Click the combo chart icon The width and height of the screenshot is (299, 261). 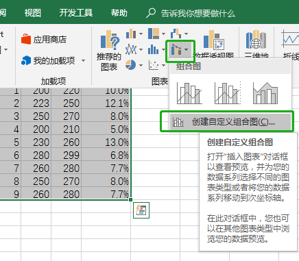tap(176, 49)
